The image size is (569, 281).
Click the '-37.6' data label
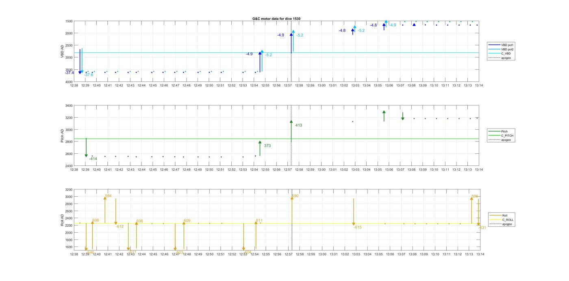click(x=89, y=75)
